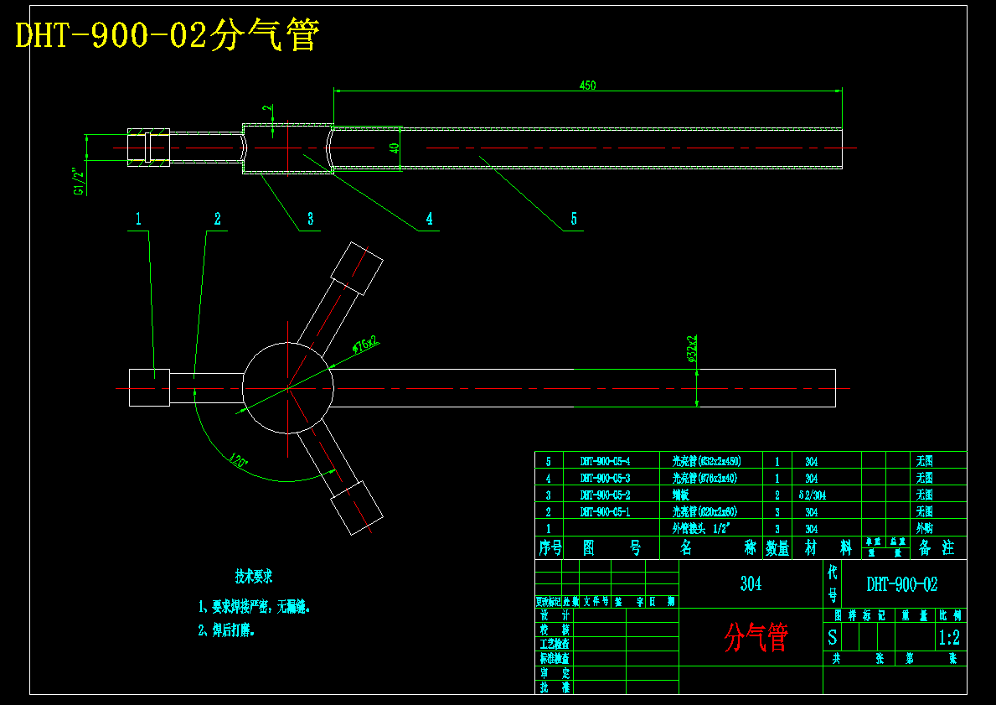Click the 工艺检查 row label
Screen dimensions: 996x705
(555, 644)
